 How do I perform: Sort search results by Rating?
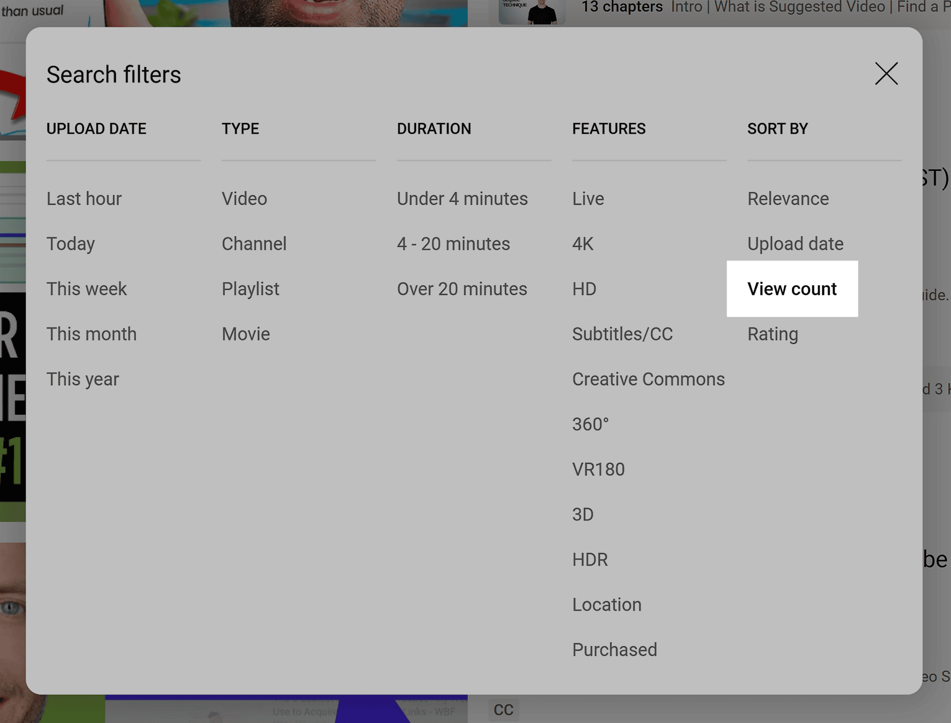(x=773, y=334)
